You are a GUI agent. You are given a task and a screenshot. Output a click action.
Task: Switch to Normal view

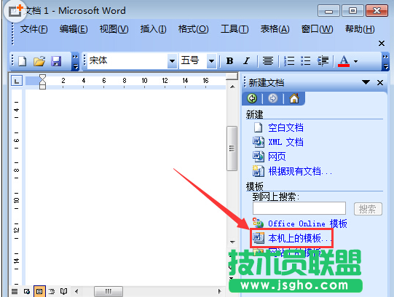click(x=15, y=291)
